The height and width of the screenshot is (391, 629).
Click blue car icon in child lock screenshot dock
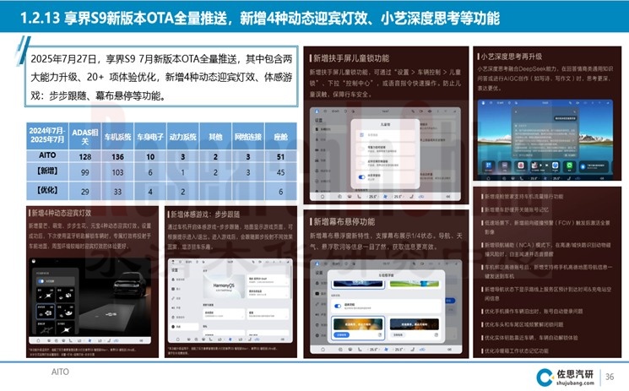(421, 197)
